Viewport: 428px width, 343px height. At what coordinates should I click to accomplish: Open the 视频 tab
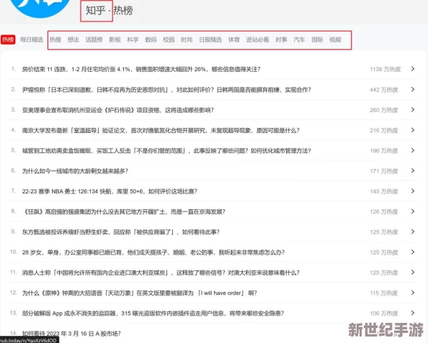(335, 40)
